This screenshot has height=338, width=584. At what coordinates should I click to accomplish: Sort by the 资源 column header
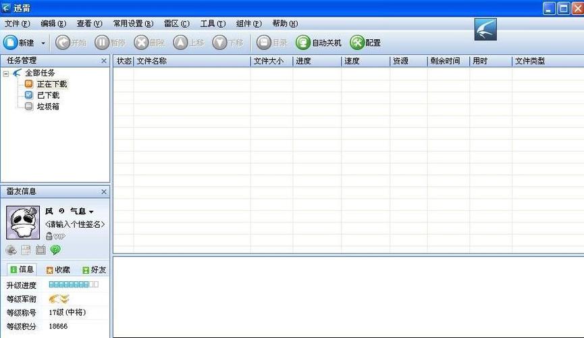pos(408,62)
